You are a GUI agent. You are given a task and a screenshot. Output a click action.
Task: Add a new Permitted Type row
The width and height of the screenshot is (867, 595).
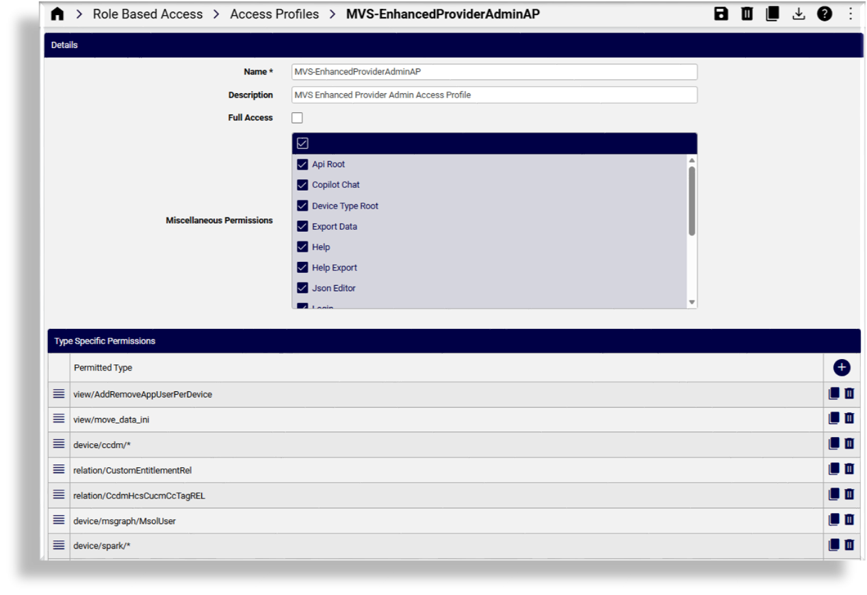click(842, 367)
